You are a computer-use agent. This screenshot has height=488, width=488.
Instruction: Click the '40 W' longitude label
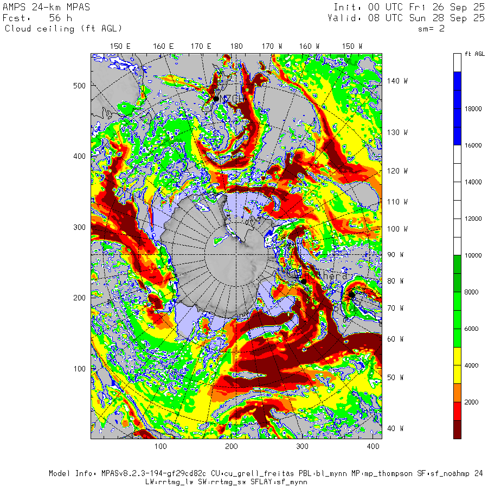(395, 428)
